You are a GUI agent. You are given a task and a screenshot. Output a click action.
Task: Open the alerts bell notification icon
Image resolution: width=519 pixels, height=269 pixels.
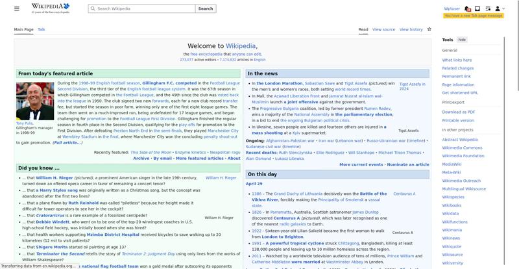(468, 9)
